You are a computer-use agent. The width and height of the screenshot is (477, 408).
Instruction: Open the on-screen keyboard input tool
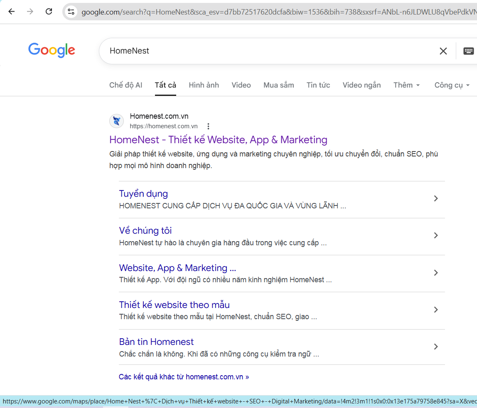(469, 51)
